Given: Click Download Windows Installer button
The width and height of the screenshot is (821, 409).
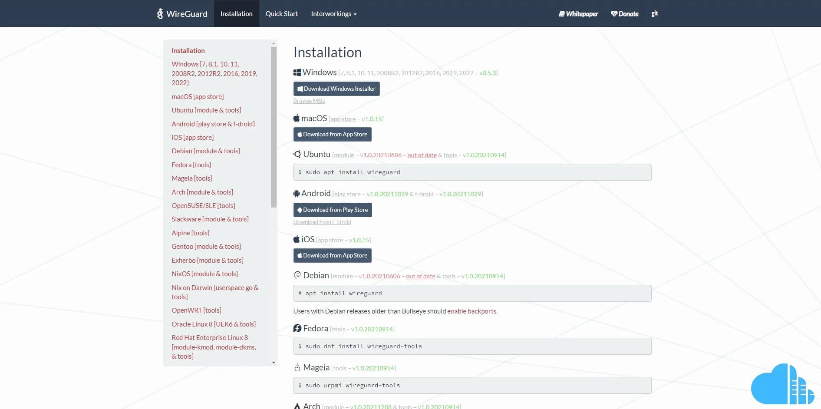Looking at the screenshot, I should click(x=336, y=89).
